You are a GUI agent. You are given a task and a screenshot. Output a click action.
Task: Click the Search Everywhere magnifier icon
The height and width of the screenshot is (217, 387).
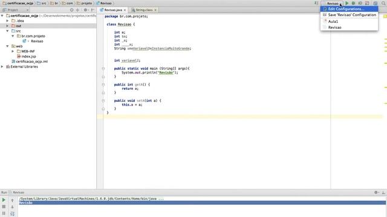coord(383,3)
